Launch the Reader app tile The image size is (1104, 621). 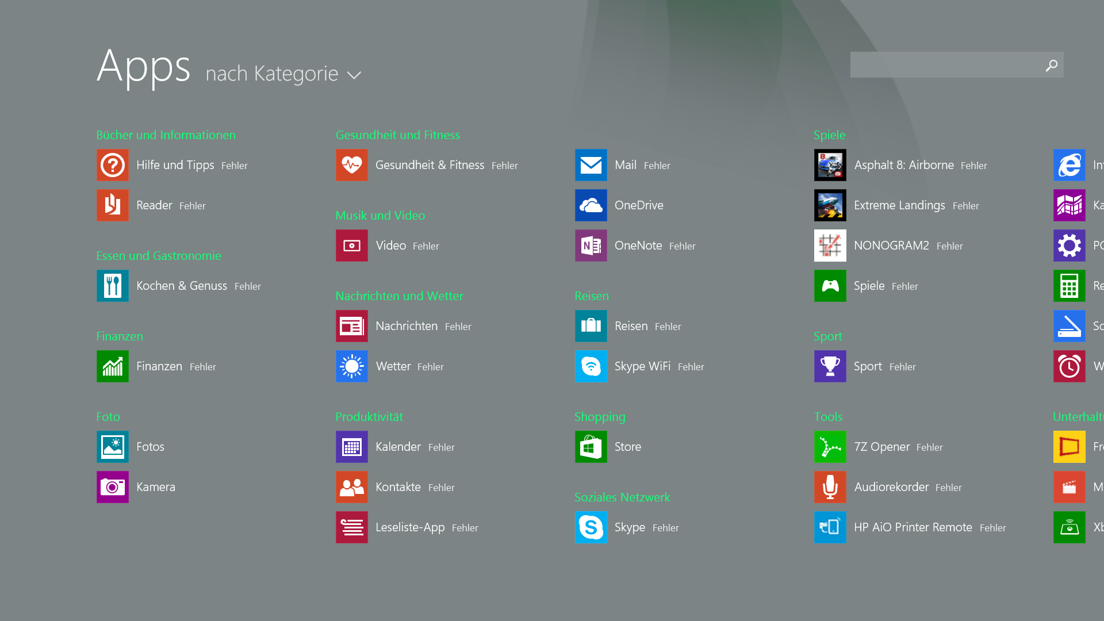(112, 205)
